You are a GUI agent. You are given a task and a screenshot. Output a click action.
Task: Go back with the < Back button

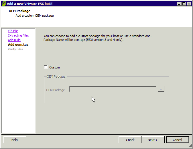click(x=130, y=140)
